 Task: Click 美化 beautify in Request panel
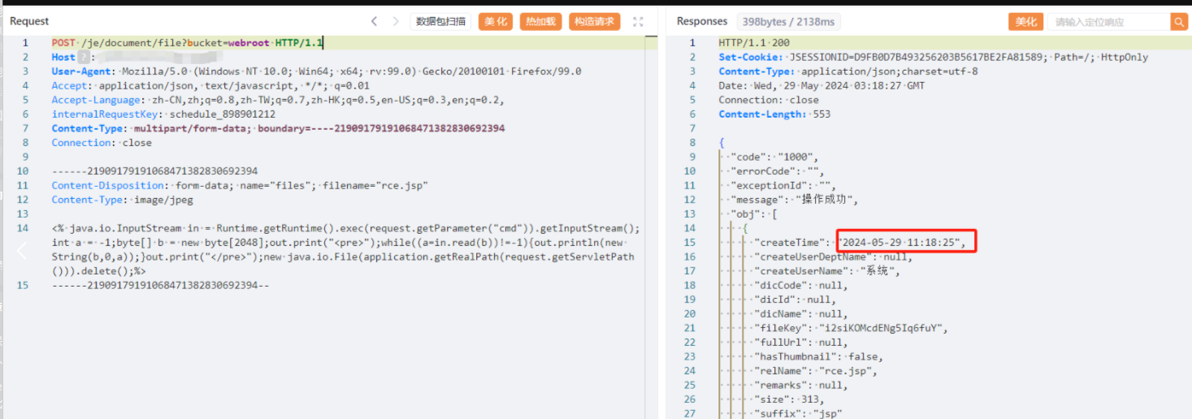[x=496, y=22]
